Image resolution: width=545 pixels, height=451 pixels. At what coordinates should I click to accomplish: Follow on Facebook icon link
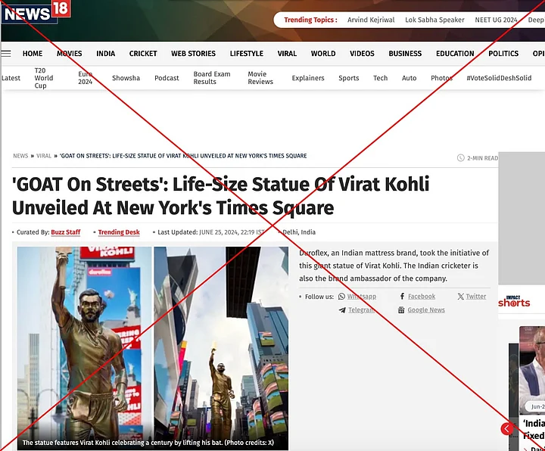click(x=417, y=297)
